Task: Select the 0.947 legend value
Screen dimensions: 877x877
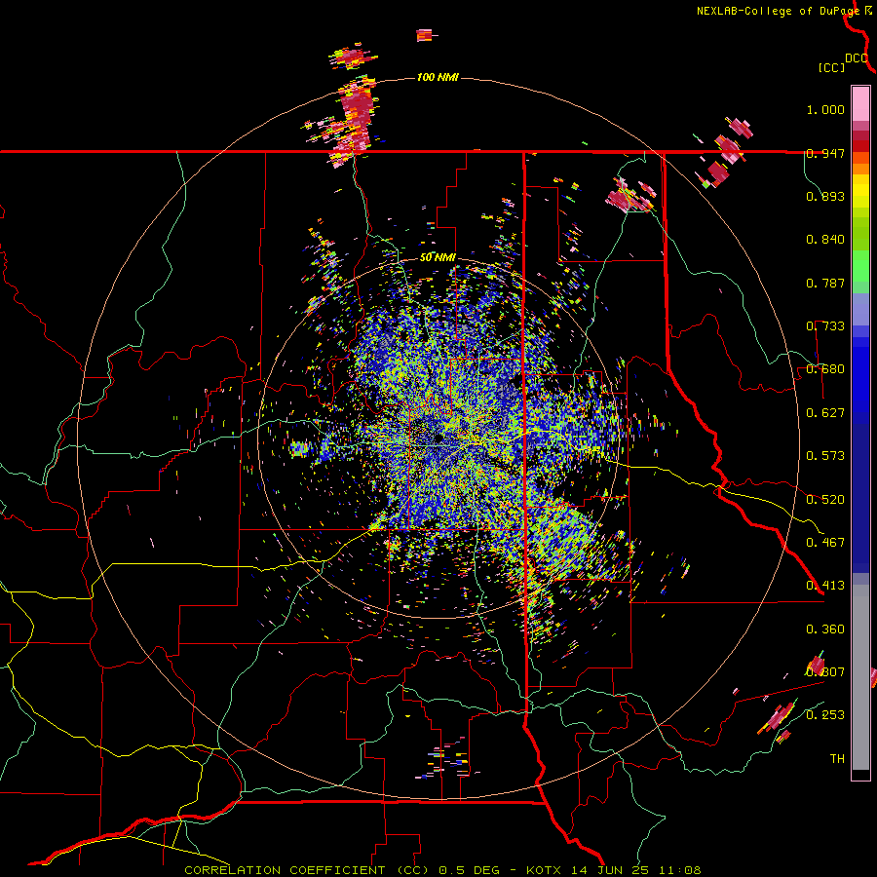Action: [825, 153]
